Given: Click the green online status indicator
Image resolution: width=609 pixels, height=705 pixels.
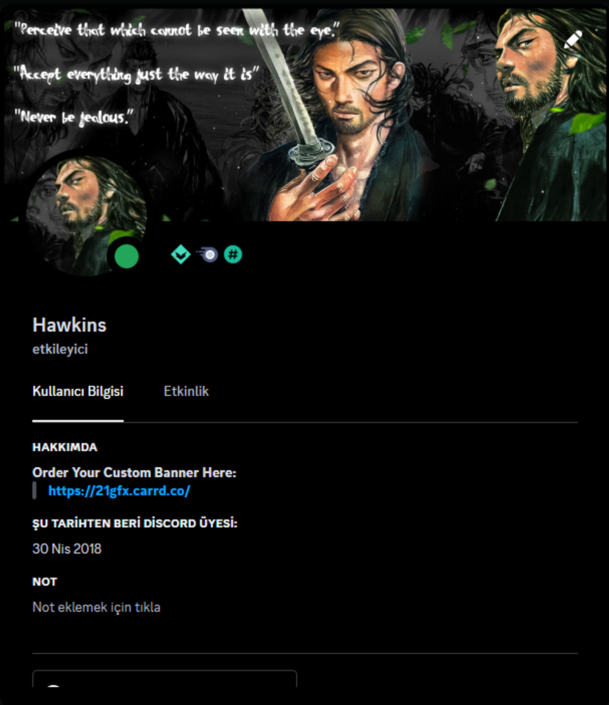Looking at the screenshot, I should (126, 257).
